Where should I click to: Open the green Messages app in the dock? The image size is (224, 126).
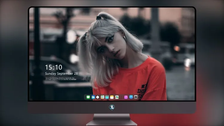click(88, 97)
